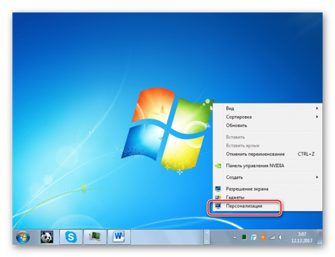The width and height of the screenshot is (335, 257).
Task: Click the taskbar toolbar scroll-up arrow
Action: [x=207, y=233]
